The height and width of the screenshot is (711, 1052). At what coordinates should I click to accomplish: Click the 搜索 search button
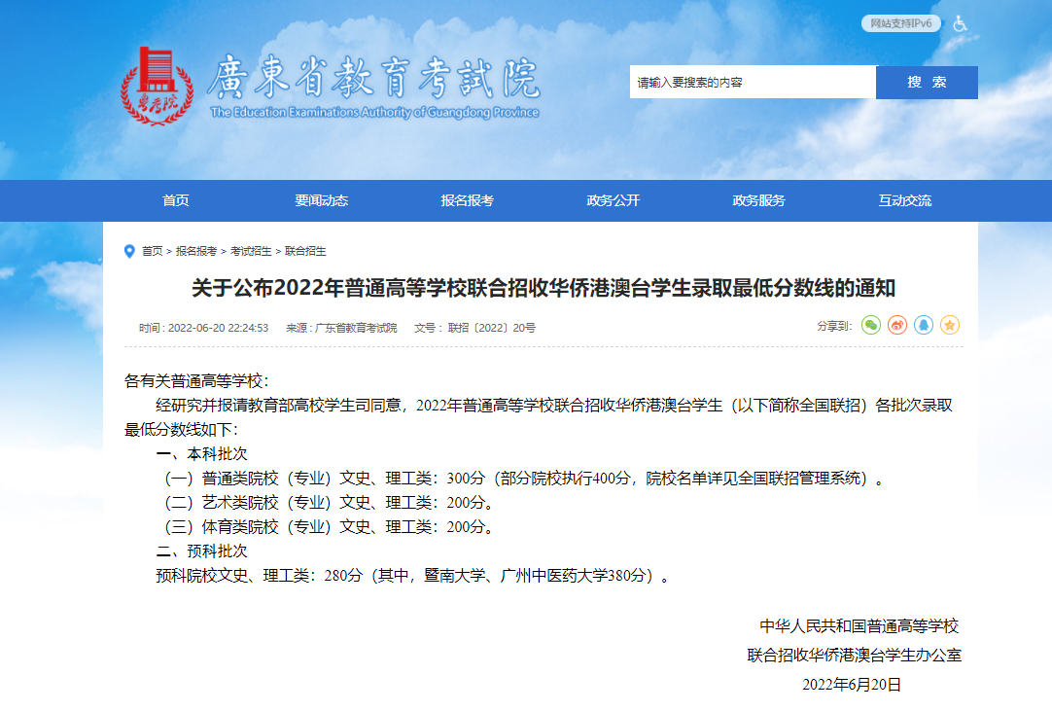pyautogui.click(x=927, y=82)
